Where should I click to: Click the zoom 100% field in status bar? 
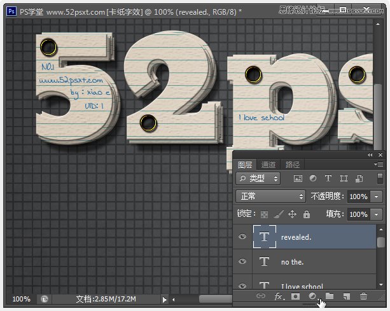[x=22, y=299]
